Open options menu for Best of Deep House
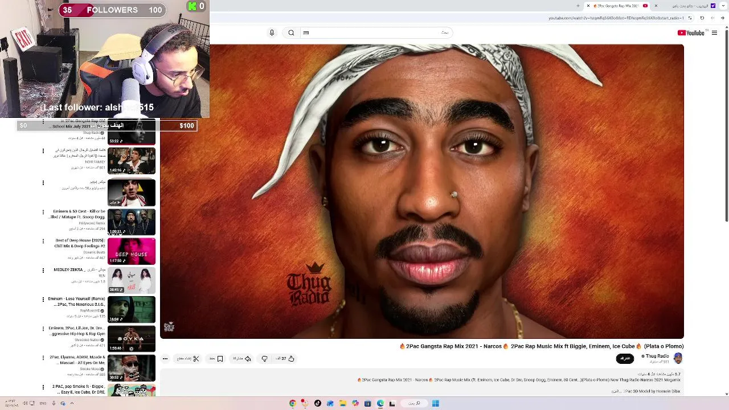 (x=43, y=241)
